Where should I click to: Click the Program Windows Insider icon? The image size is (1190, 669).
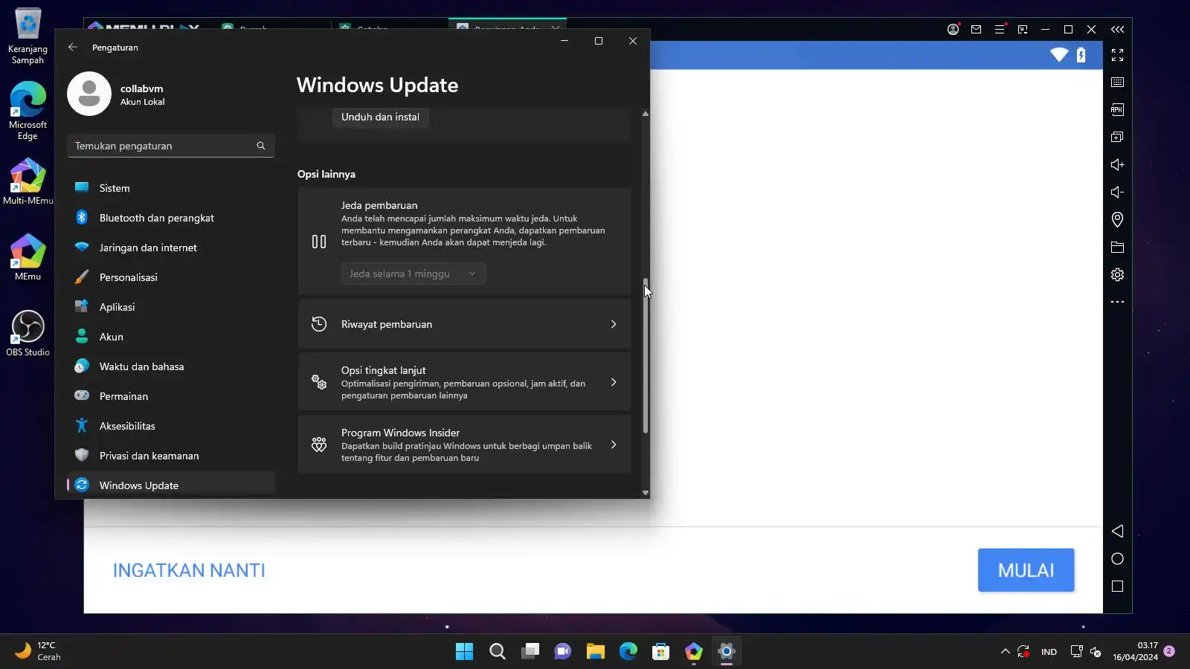pyautogui.click(x=319, y=445)
